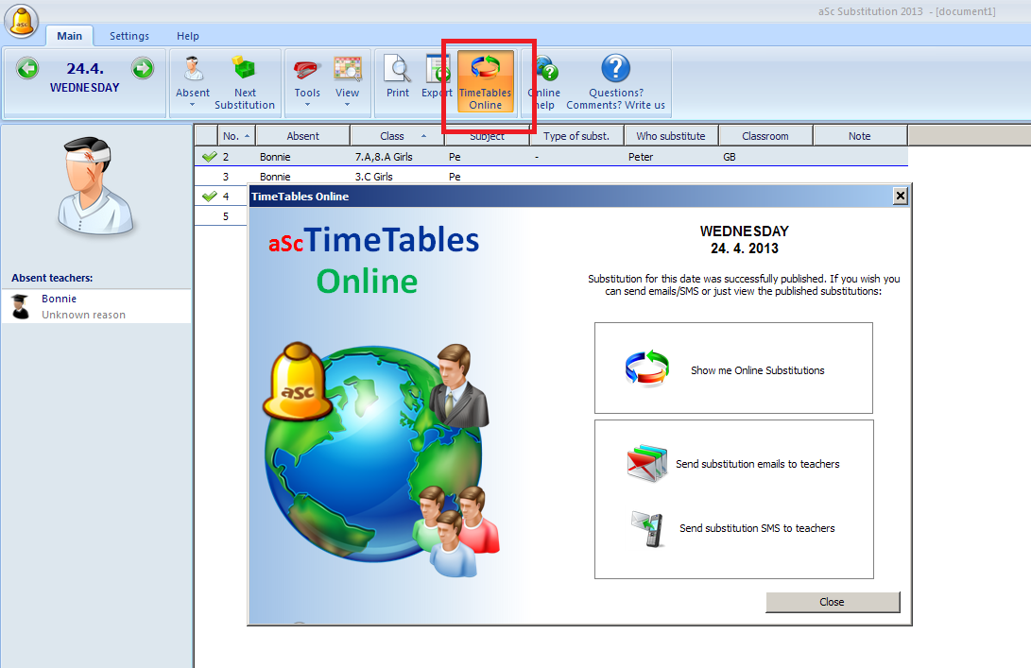This screenshot has height=668, width=1031.
Task: Click Unknown reason under Bonnie
Action: click(83, 315)
